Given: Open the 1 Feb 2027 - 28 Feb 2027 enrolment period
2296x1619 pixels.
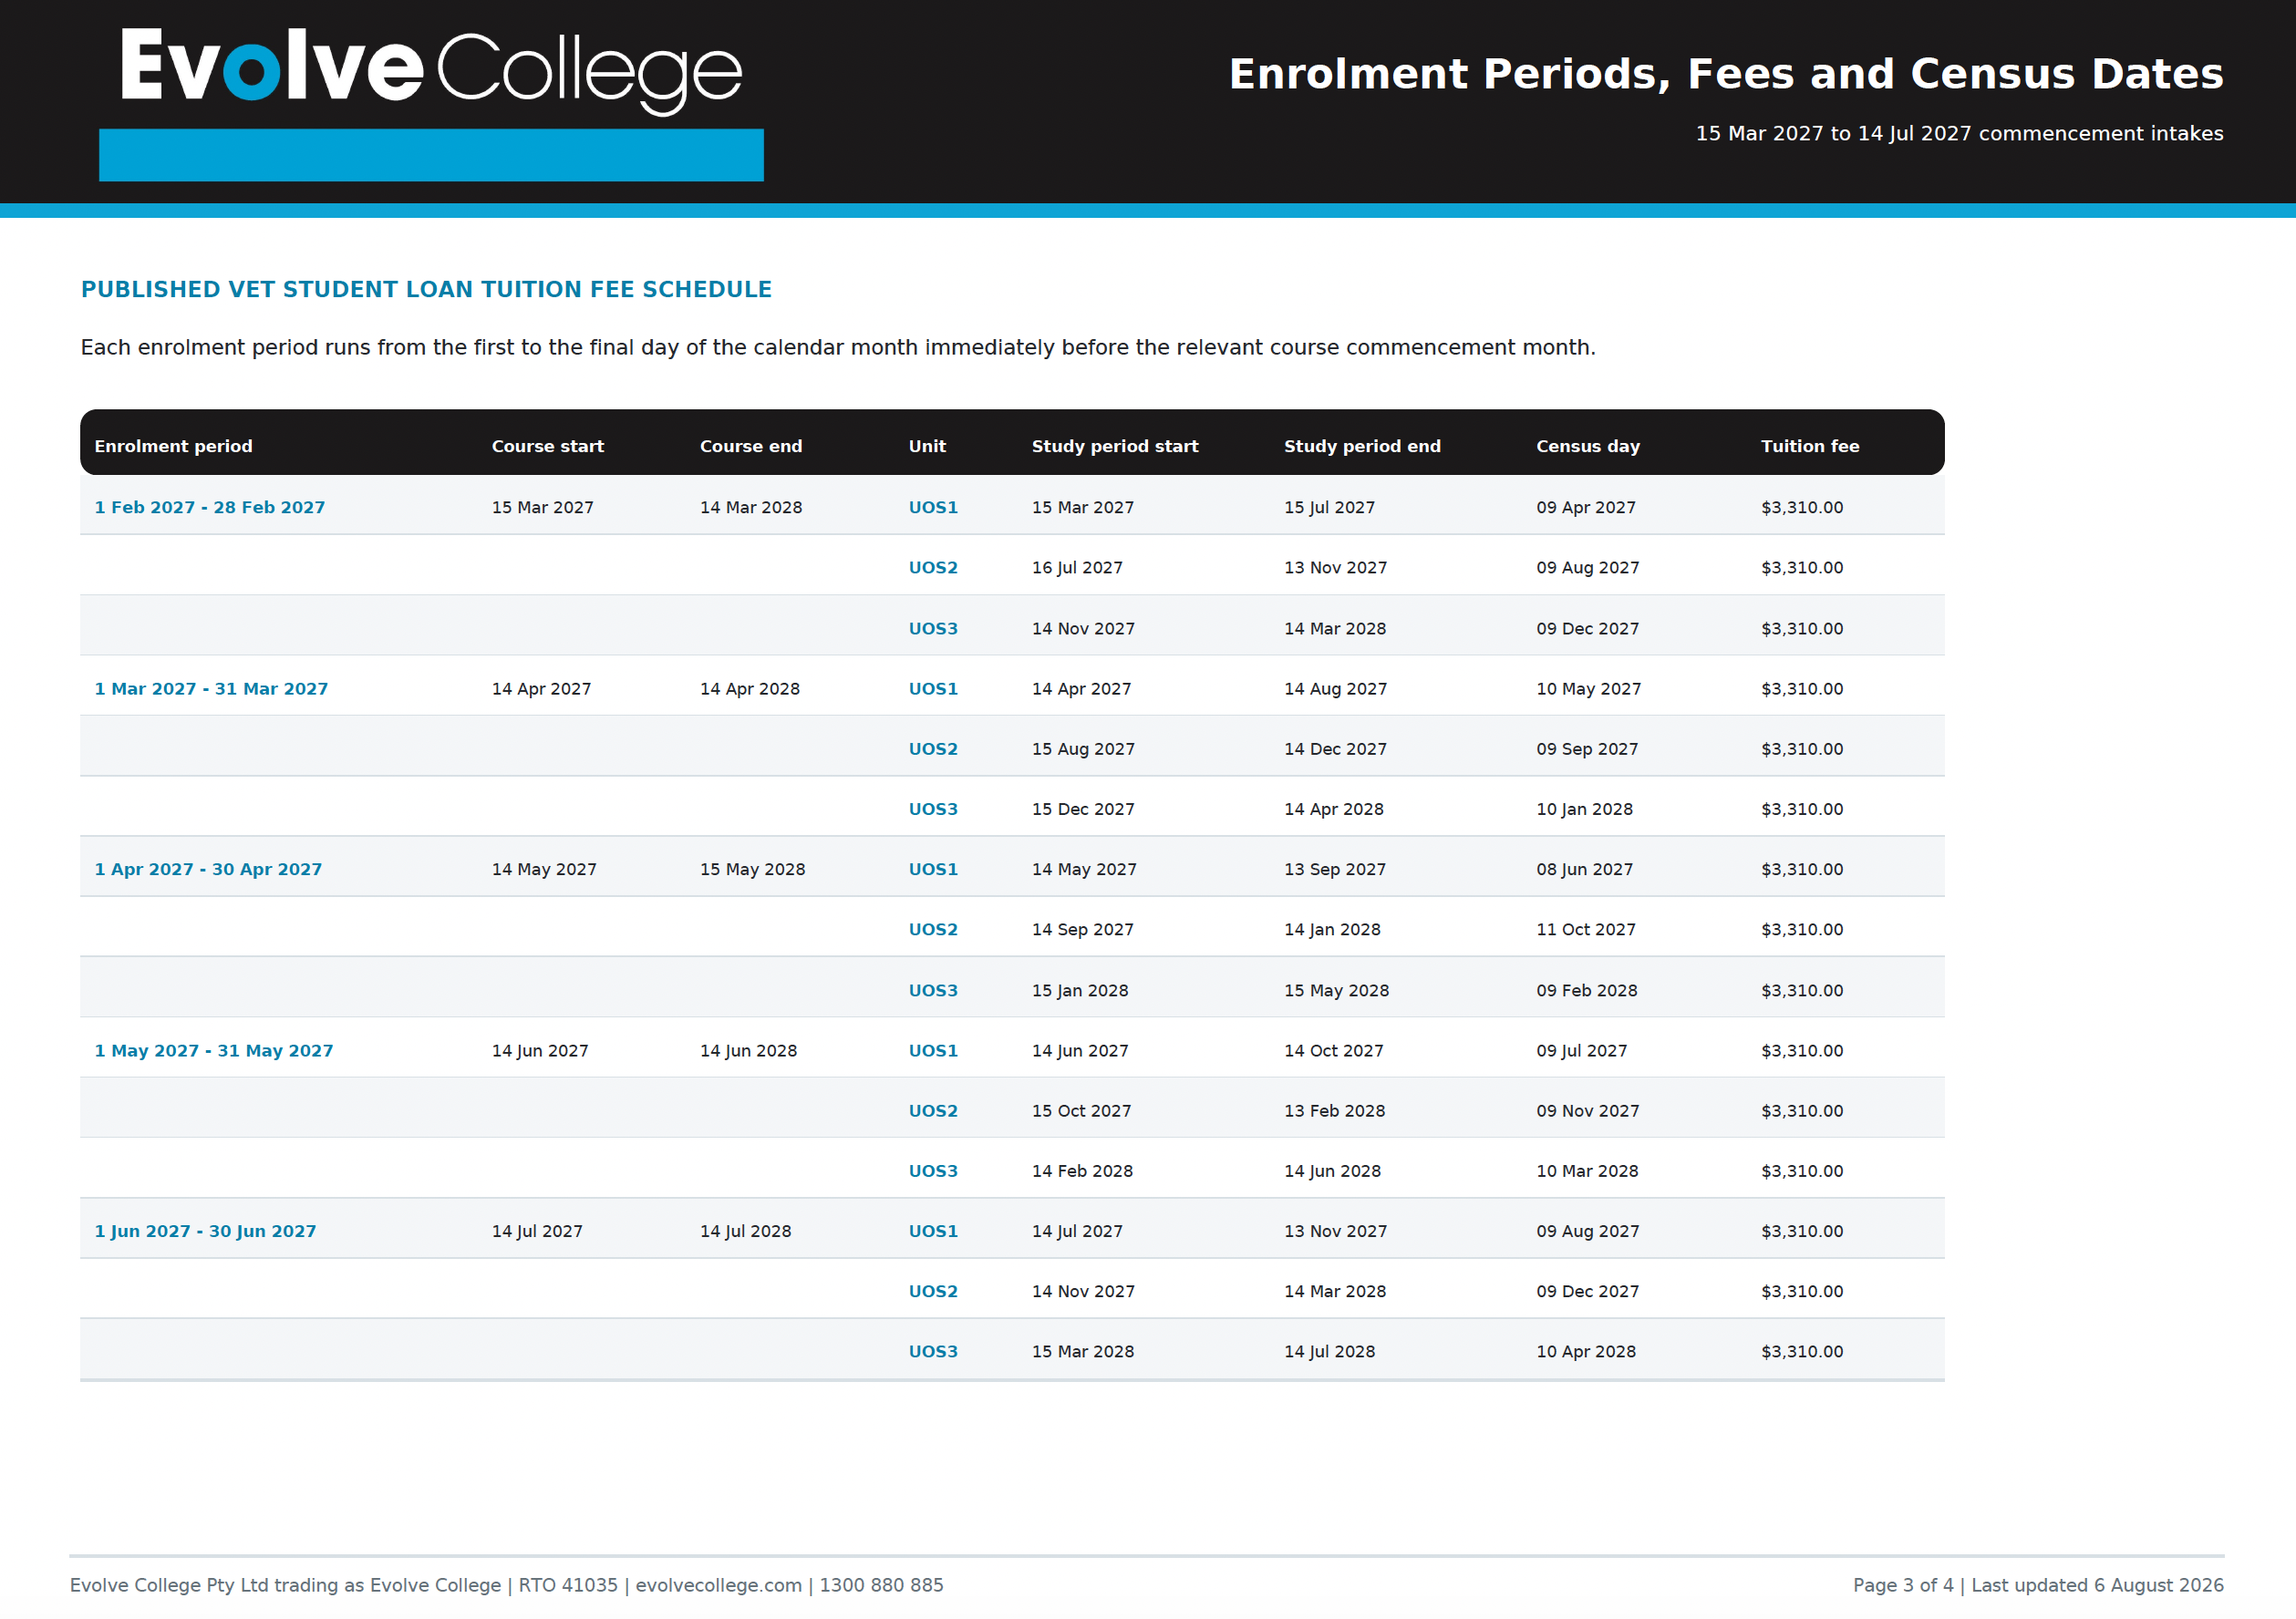Looking at the screenshot, I should (x=210, y=507).
